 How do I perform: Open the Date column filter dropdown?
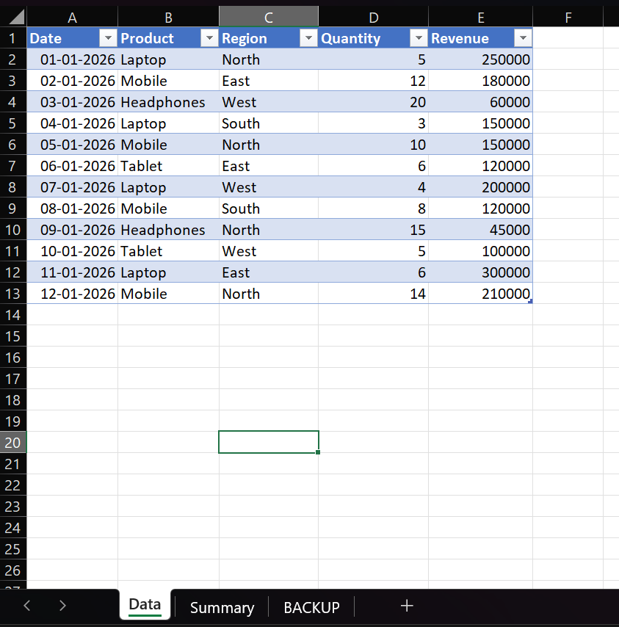click(108, 39)
